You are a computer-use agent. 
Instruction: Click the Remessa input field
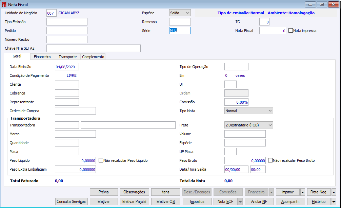click(180, 22)
